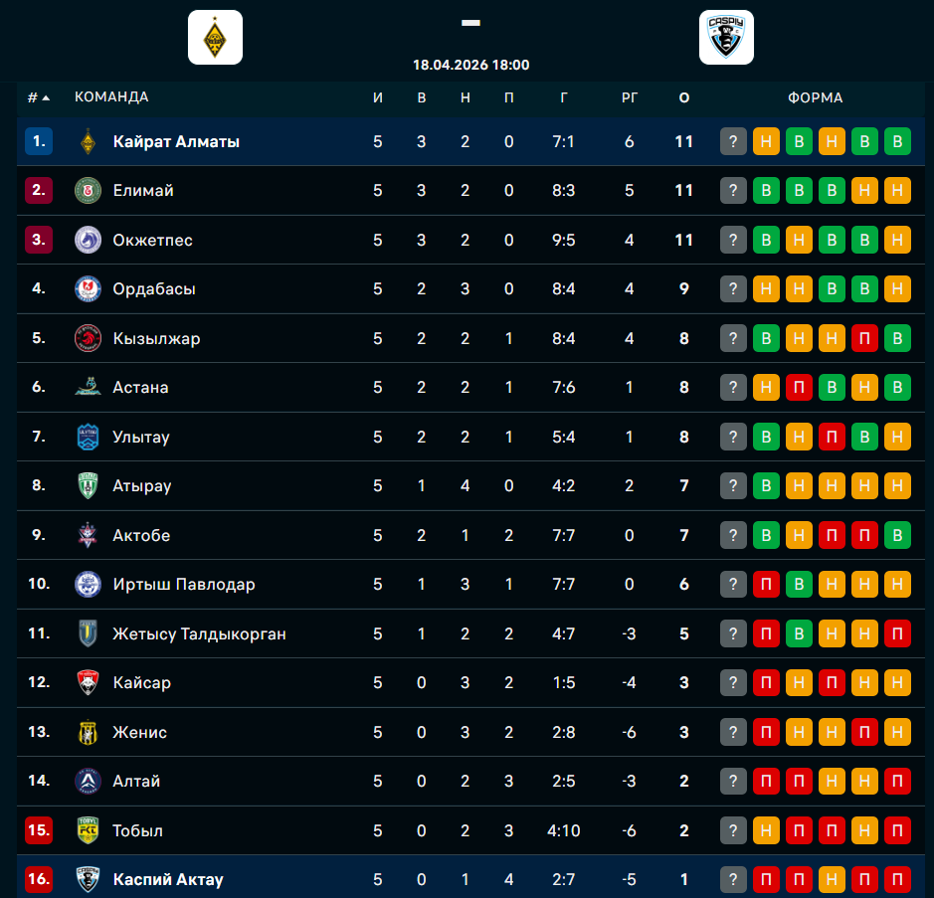Sort standings by the О points column
Image resolution: width=934 pixels, height=898 pixels.
[683, 97]
